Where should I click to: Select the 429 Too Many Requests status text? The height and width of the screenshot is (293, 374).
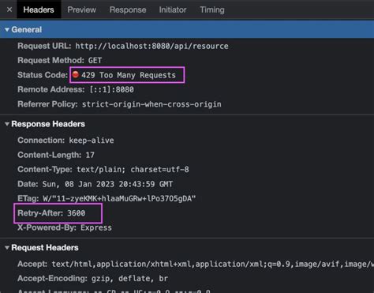click(129, 75)
